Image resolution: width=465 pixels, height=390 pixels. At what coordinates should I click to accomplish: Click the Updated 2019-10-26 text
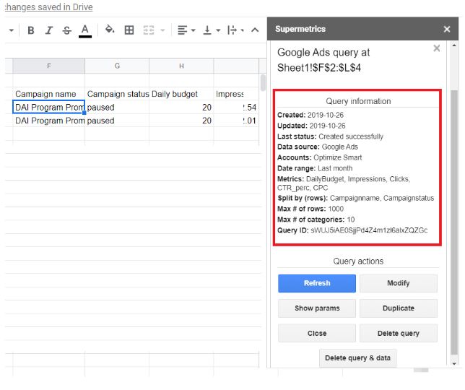pyautogui.click(x=311, y=126)
